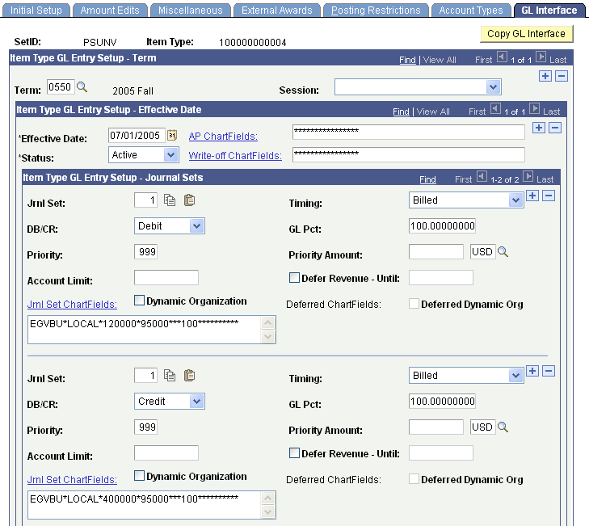Check Dynamic Organization for Credit row
The width and height of the screenshot is (589, 526).
pos(139,476)
